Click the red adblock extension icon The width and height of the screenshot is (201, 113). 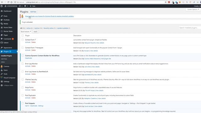169,2
